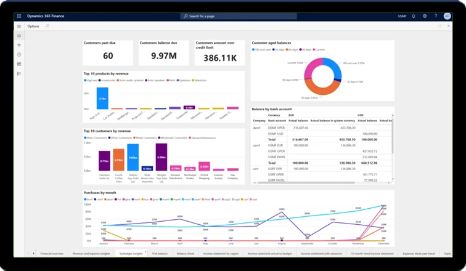Viewport: 466px width, 271px height.
Task: Switch to the Trial balance tab
Action: click(x=160, y=253)
